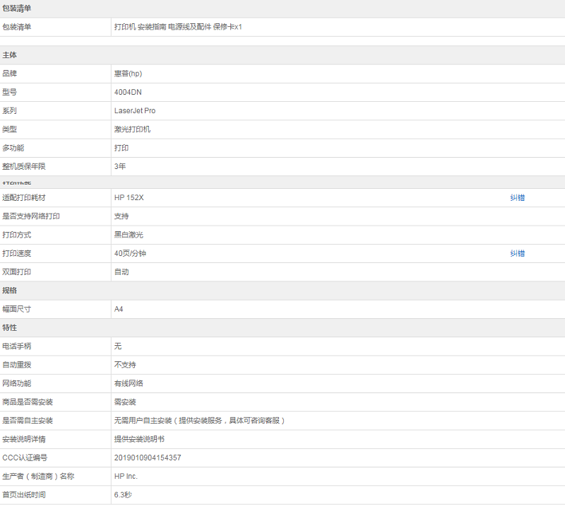
Task: Click the CCC认证编号 row label
Action: (x=25, y=458)
